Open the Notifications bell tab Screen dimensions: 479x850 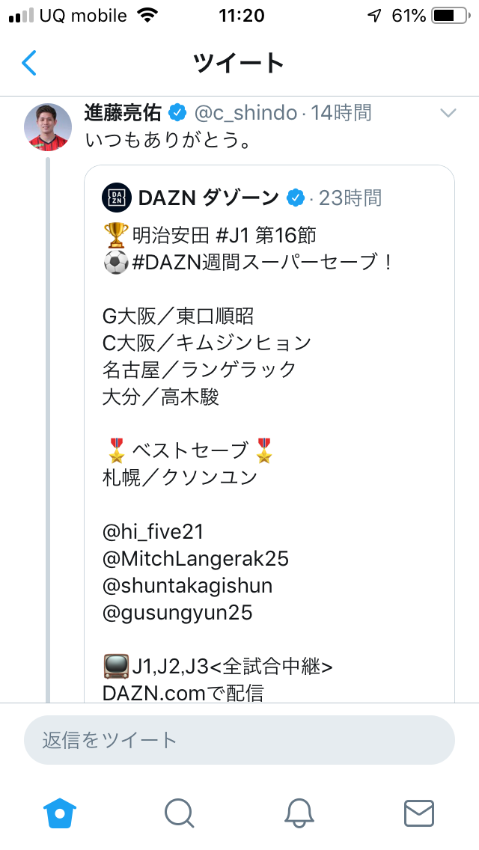299,813
